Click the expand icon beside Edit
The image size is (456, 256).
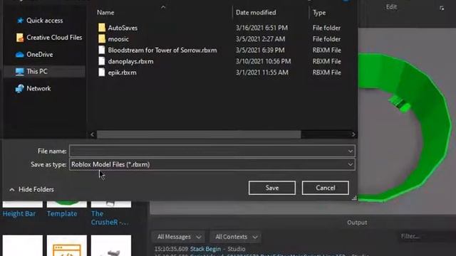tap(442, 9)
